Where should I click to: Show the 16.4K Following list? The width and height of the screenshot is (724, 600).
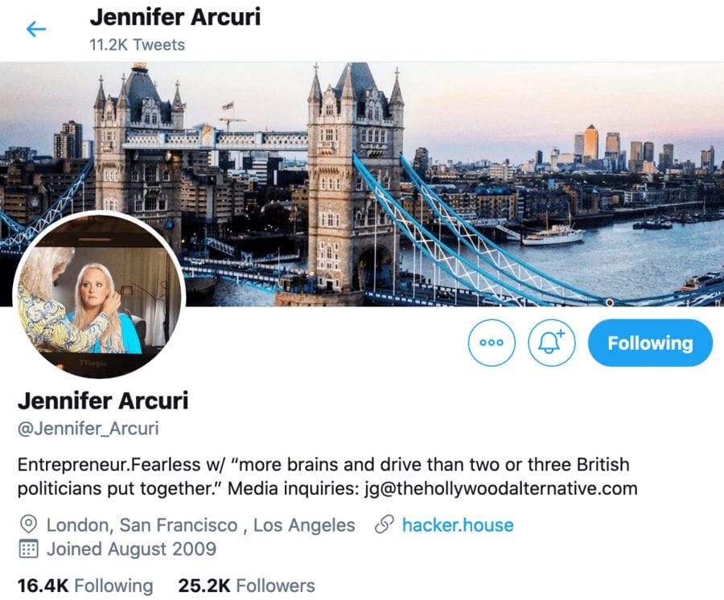[85, 586]
